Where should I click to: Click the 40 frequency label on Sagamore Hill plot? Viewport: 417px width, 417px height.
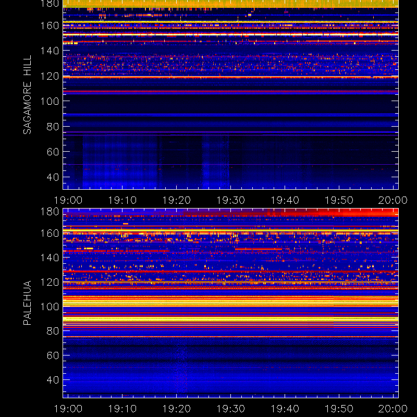click(x=53, y=177)
